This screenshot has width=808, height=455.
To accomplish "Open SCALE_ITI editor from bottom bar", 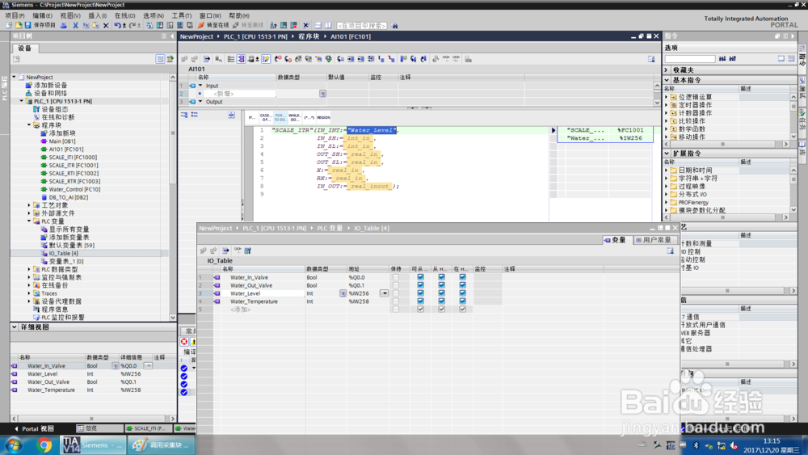I will click(x=148, y=428).
